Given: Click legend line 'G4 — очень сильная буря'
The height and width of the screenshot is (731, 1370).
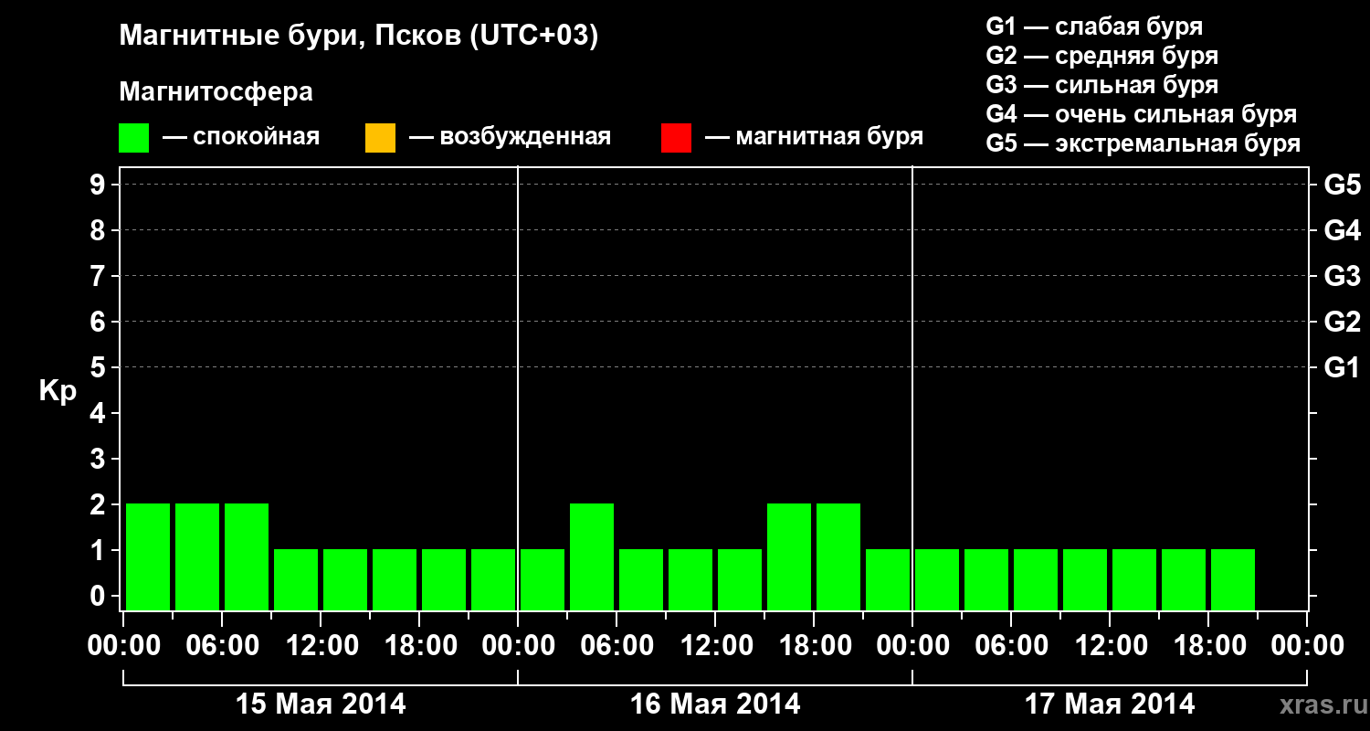Looking at the screenshot, I should click(x=1141, y=114).
